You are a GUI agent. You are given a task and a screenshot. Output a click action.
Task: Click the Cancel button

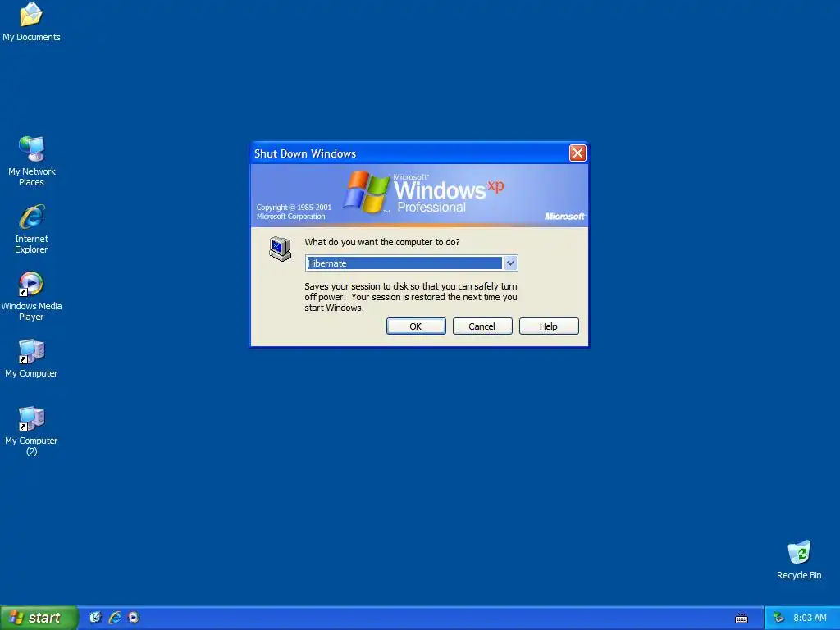point(482,326)
